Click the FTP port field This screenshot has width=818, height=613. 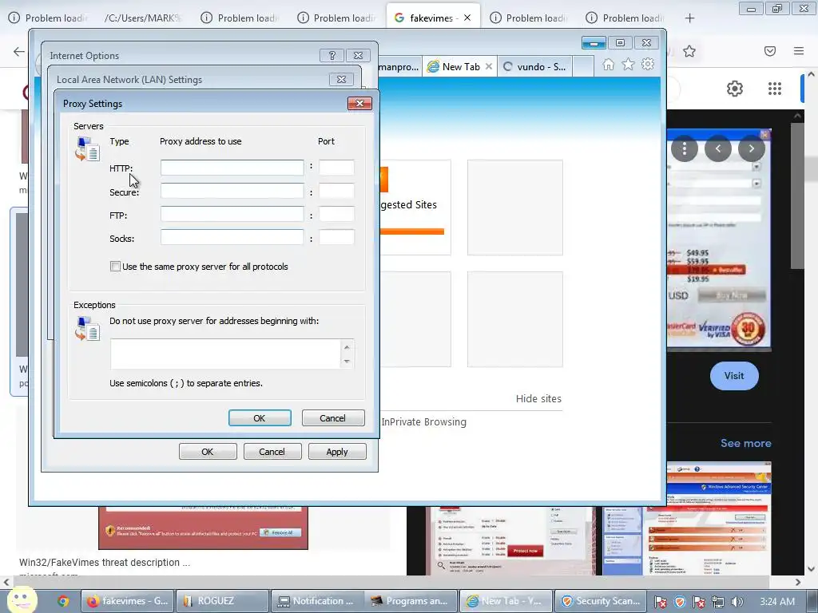[336, 214]
